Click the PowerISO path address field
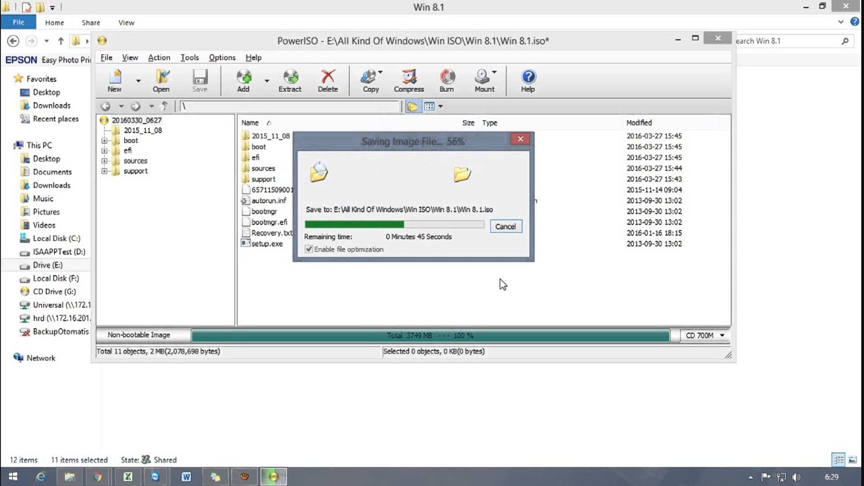This screenshot has width=864, height=486. pos(290,106)
